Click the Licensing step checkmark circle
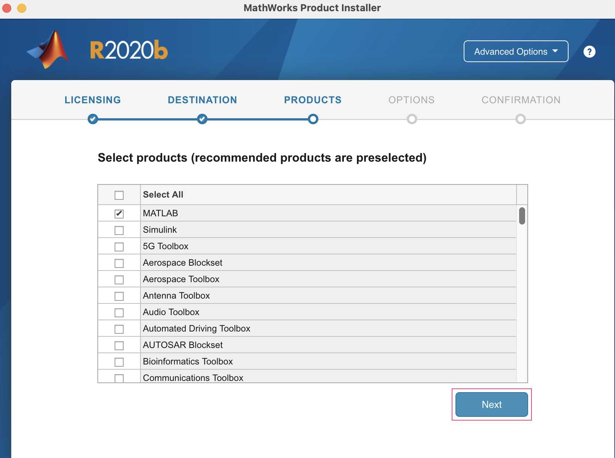The width and height of the screenshot is (615, 458). [93, 119]
